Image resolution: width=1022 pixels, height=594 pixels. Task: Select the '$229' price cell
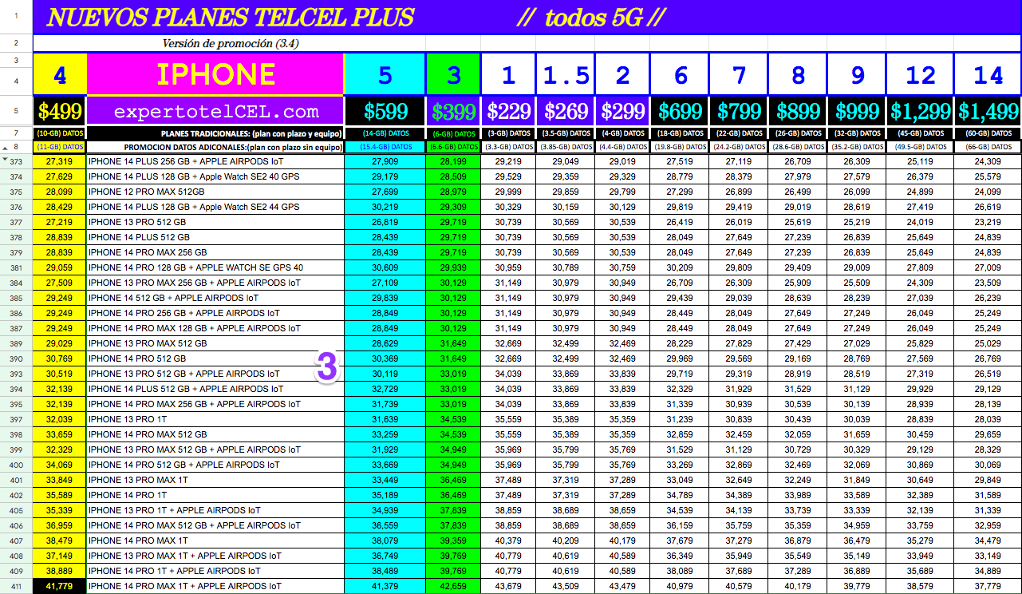(509, 111)
